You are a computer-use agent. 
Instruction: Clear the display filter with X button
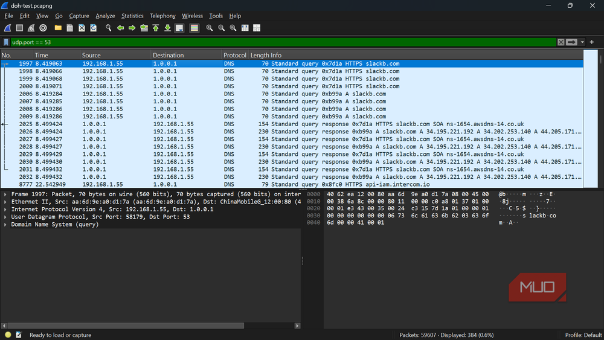pos(561,42)
